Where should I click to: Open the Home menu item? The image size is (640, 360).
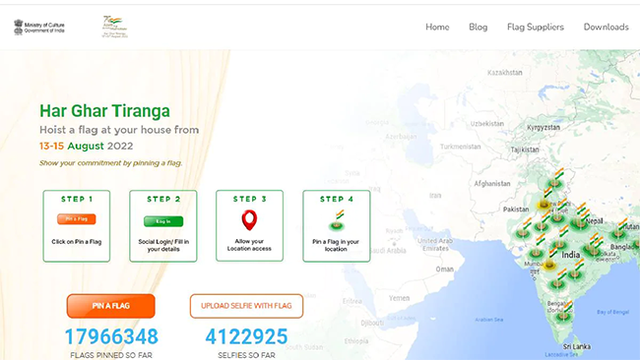point(437,27)
